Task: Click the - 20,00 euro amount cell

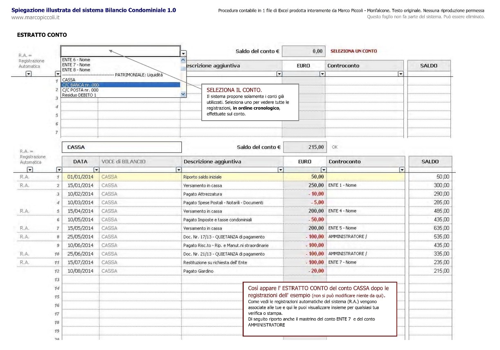Action: click(305, 271)
